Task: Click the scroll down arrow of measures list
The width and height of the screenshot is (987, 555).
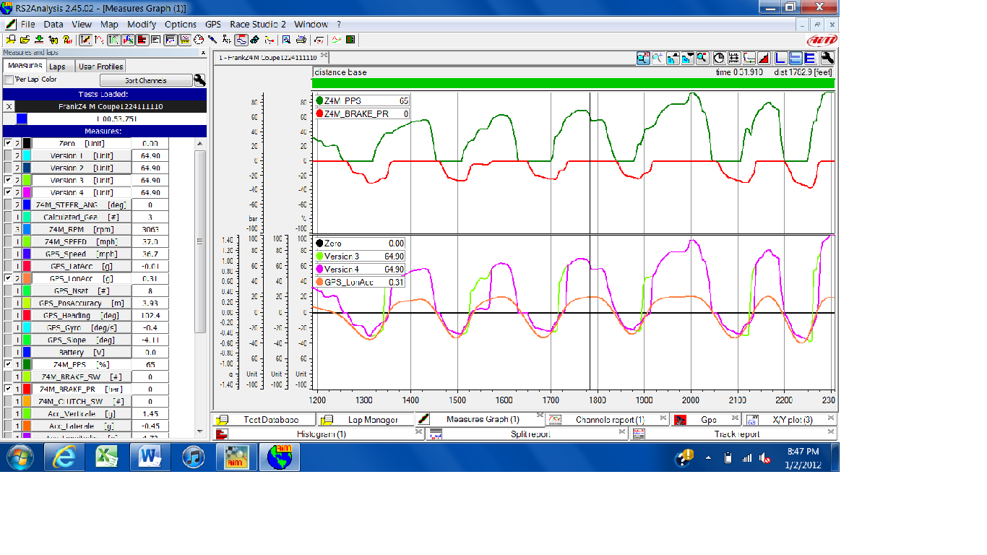Action: (x=200, y=433)
